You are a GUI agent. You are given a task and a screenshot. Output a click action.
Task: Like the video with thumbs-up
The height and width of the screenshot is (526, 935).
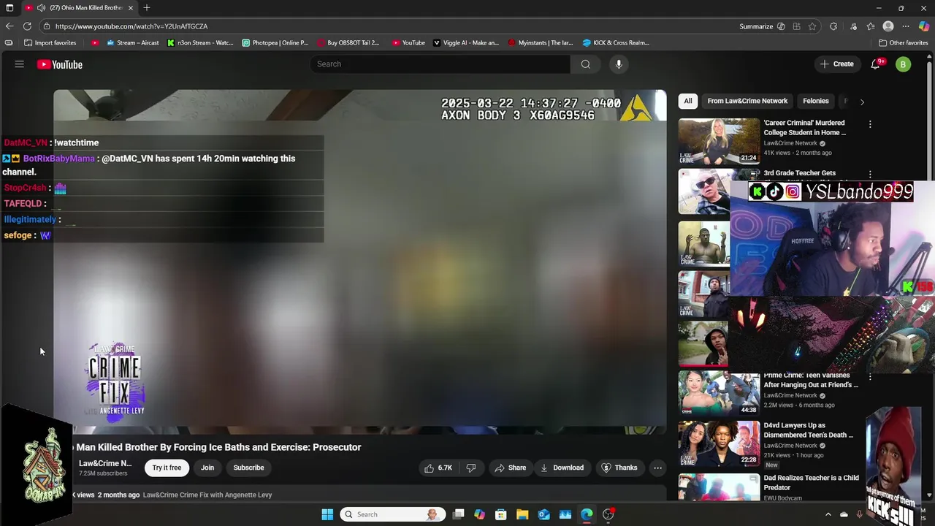438,468
